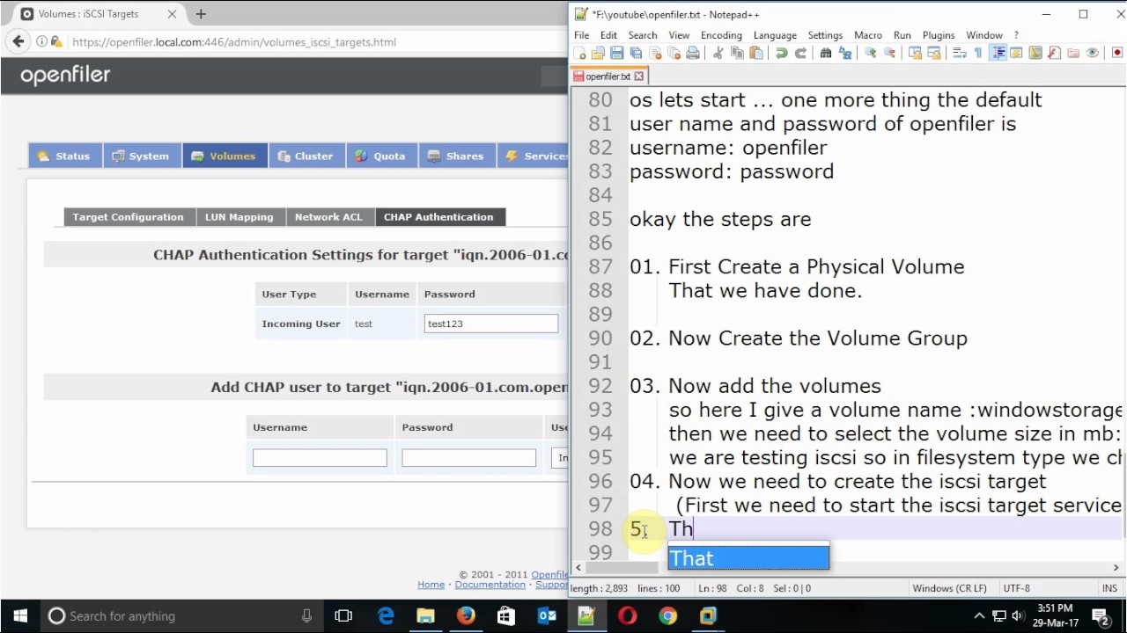This screenshot has width=1127, height=633.
Task: Open the Edit menu in Notepad++
Action: click(x=608, y=35)
